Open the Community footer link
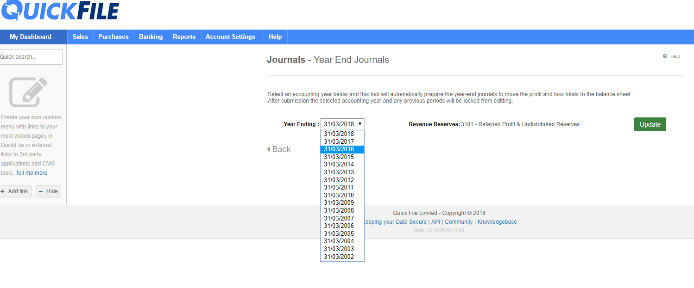 459,222
